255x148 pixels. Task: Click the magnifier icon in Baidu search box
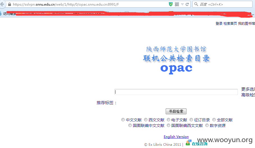(x=196, y=4)
